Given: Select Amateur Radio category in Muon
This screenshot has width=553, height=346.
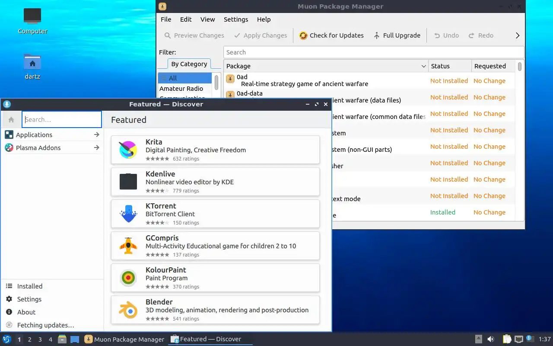Looking at the screenshot, I should pos(185,89).
